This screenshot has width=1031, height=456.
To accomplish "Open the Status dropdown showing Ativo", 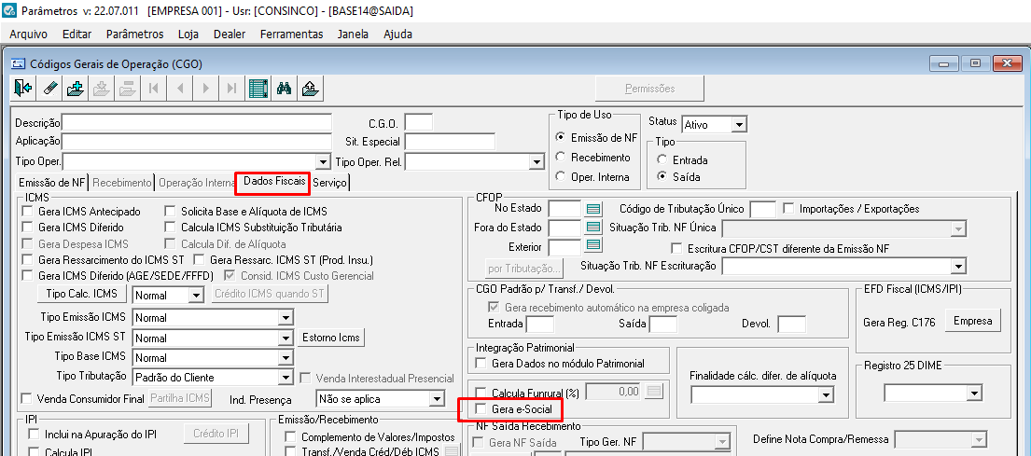I will [739, 124].
